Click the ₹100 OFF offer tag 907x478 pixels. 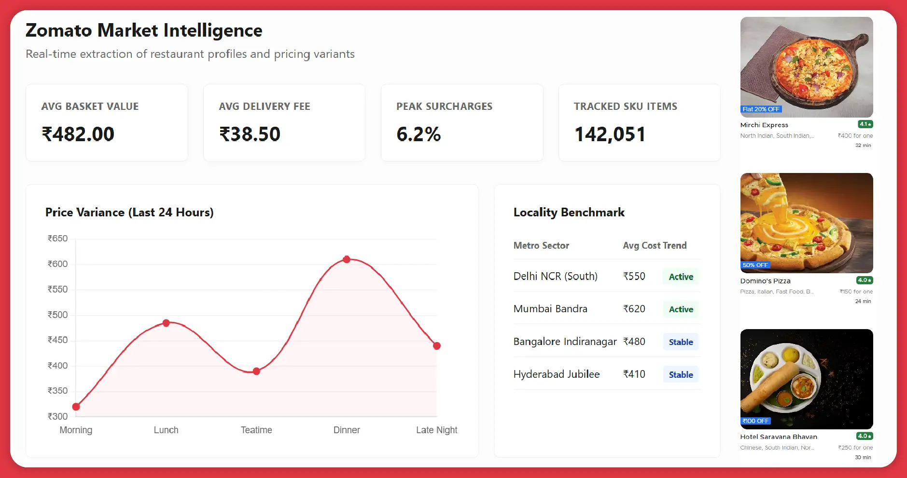[x=755, y=421]
